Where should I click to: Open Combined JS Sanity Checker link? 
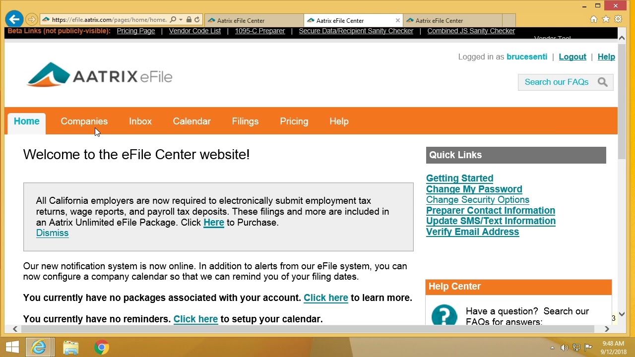(471, 31)
